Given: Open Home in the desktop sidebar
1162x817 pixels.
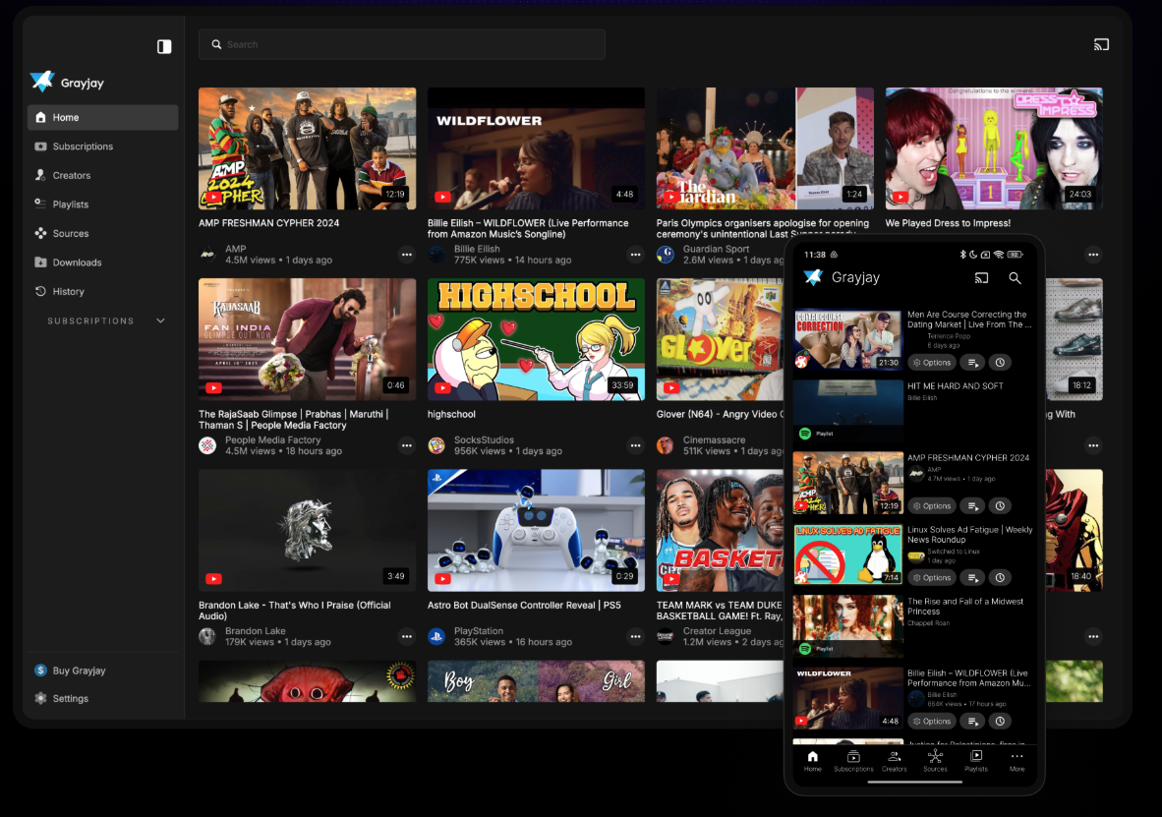Looking at the screenshot, I should [103, 117].
